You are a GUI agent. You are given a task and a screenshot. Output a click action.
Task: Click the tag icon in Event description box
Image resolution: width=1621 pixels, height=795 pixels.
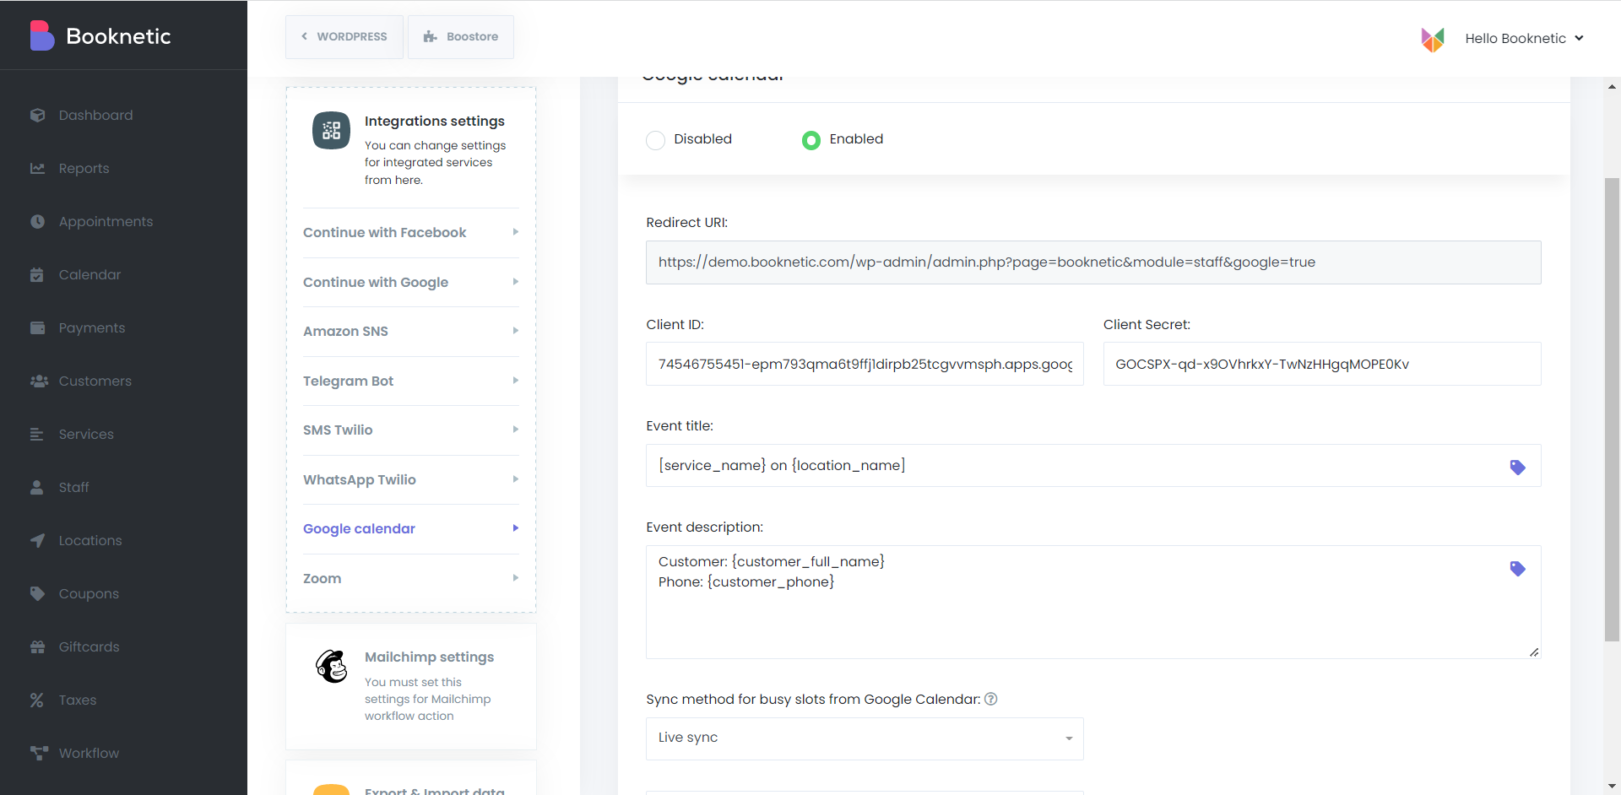pyautogui.click(x=1517, y=568)
